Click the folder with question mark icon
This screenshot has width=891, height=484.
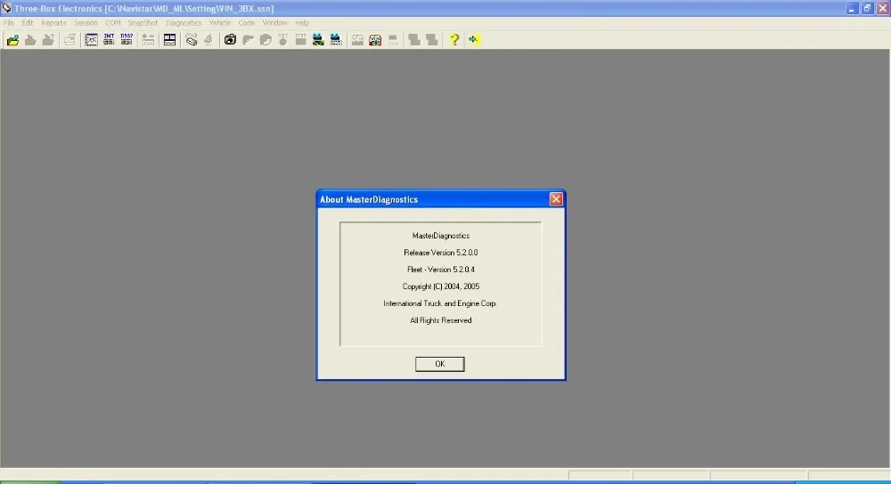coord(48,40)
